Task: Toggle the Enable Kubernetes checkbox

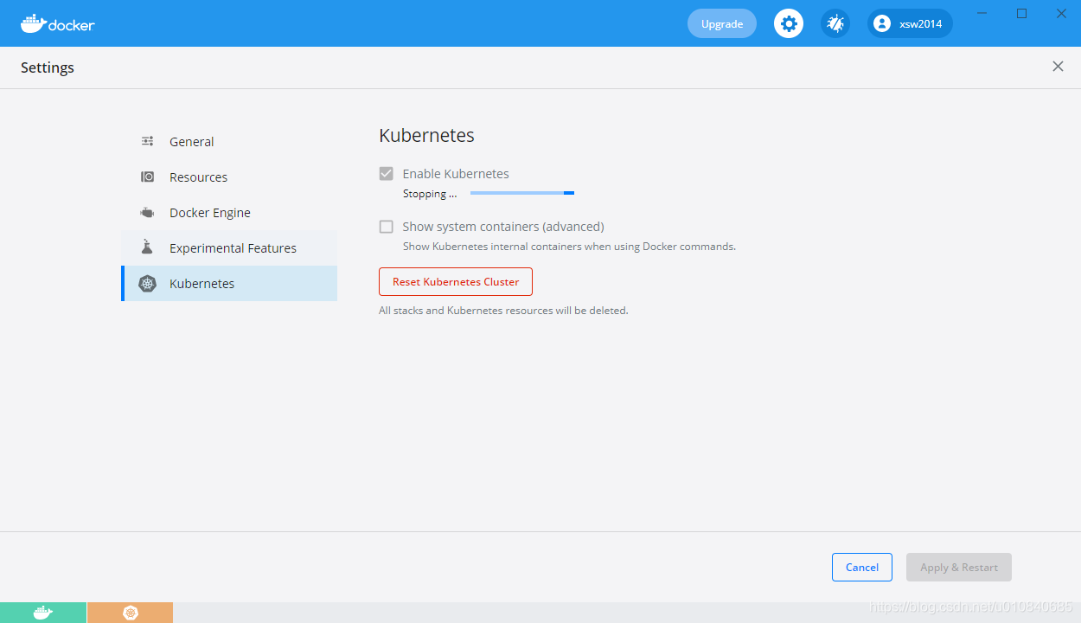Action: pos(387,173)
